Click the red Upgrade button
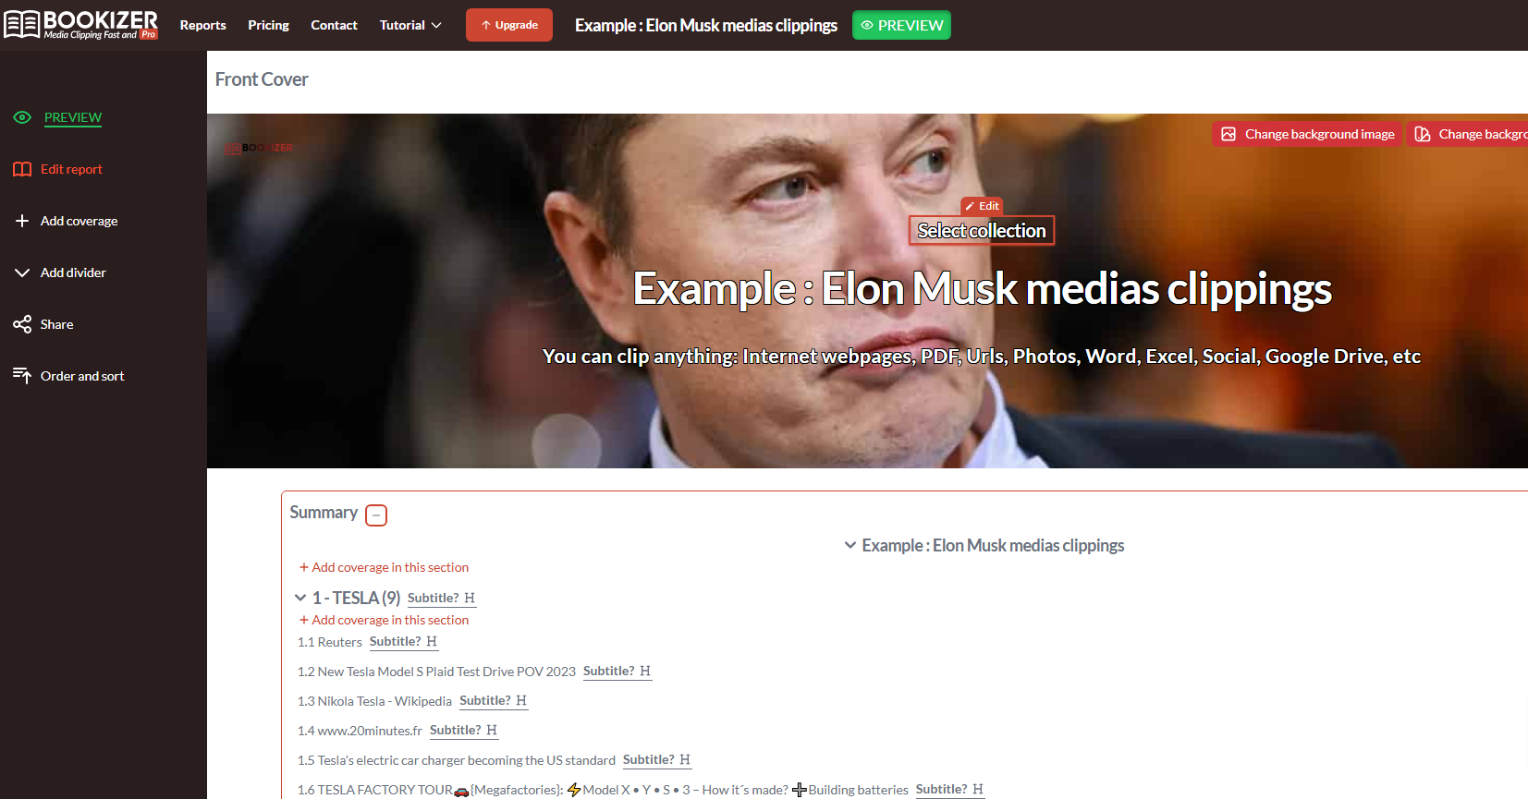Screen dimensions: 1528x799 pyautogui.click(x=509, y=25)
